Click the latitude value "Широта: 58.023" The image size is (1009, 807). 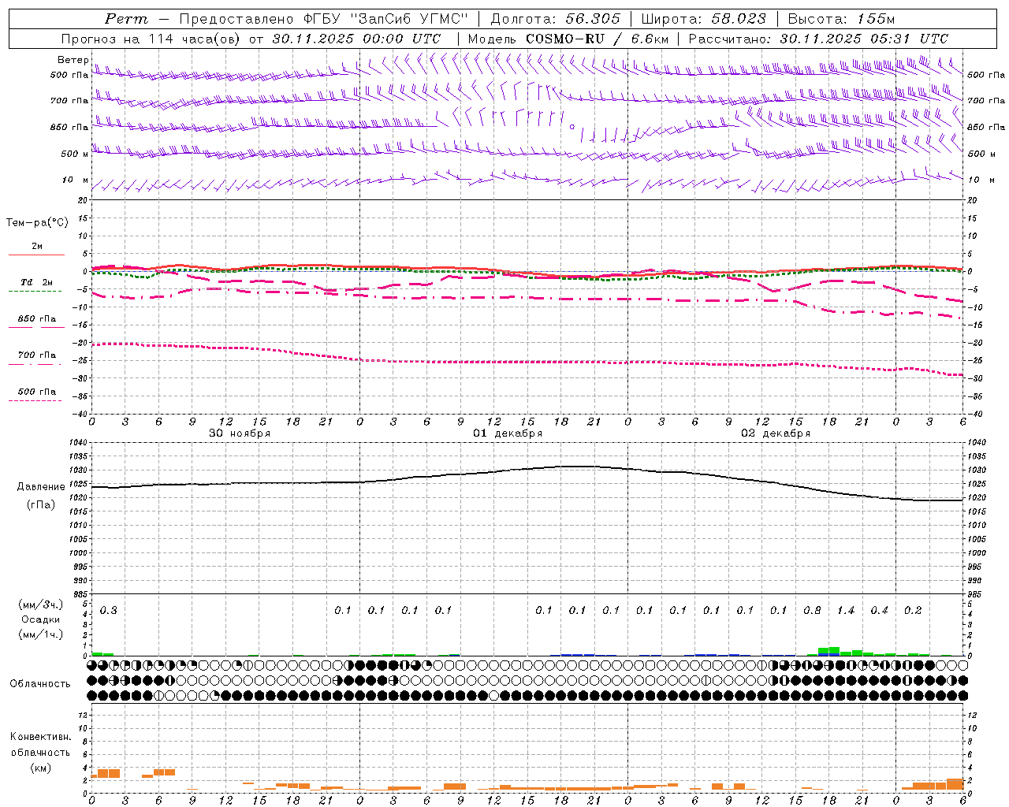pos(703,19)
